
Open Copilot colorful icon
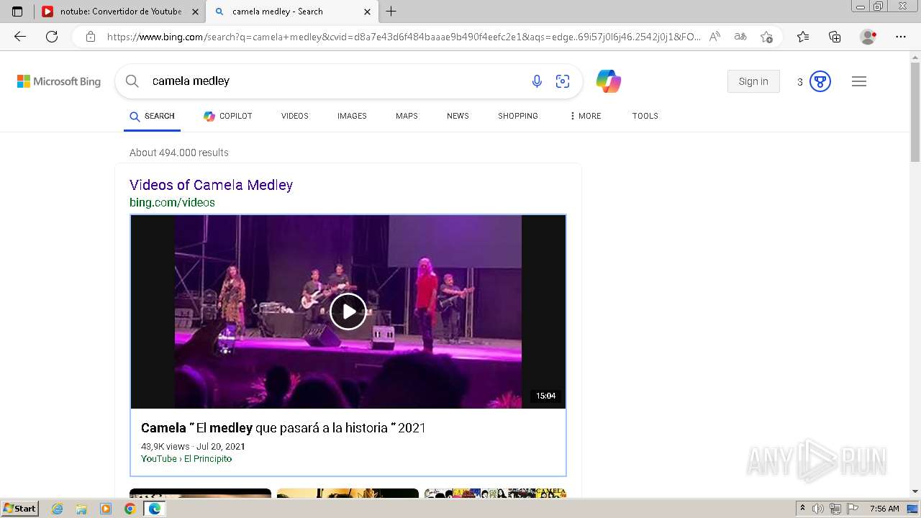point(609,81)
